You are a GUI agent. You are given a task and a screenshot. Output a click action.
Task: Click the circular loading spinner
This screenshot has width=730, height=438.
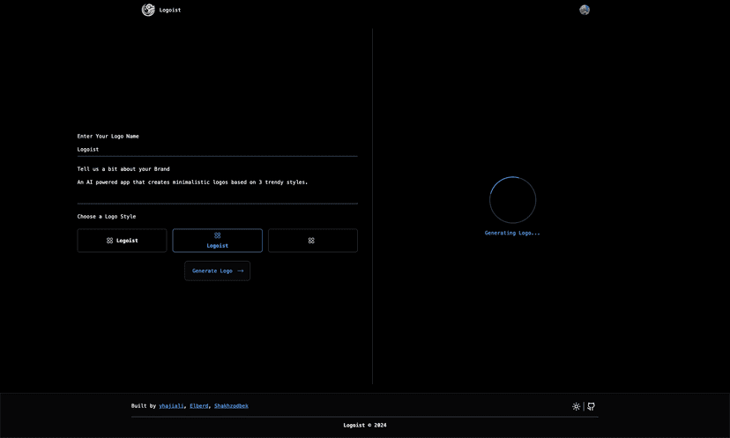tap(512, 200)
